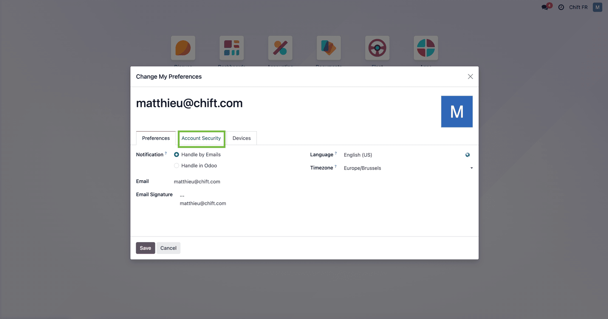Click the matthieu@chift.com heading name
Screen dimensions: 608x319
pos(189,103)
